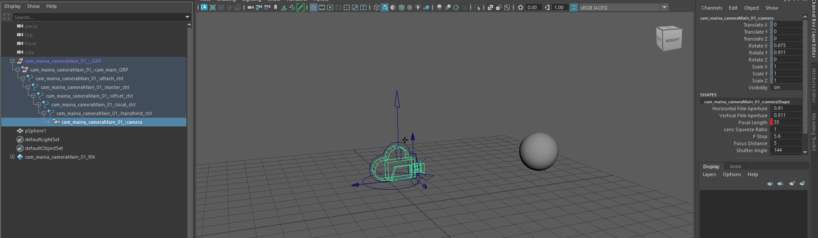
Task: Collapse the cam_maina_cameraMain_01_:_GRP node
Action: coord(12,61)
